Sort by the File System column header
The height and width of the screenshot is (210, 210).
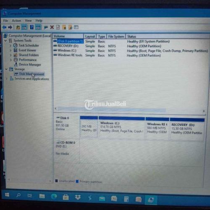(x=116, y=37)
